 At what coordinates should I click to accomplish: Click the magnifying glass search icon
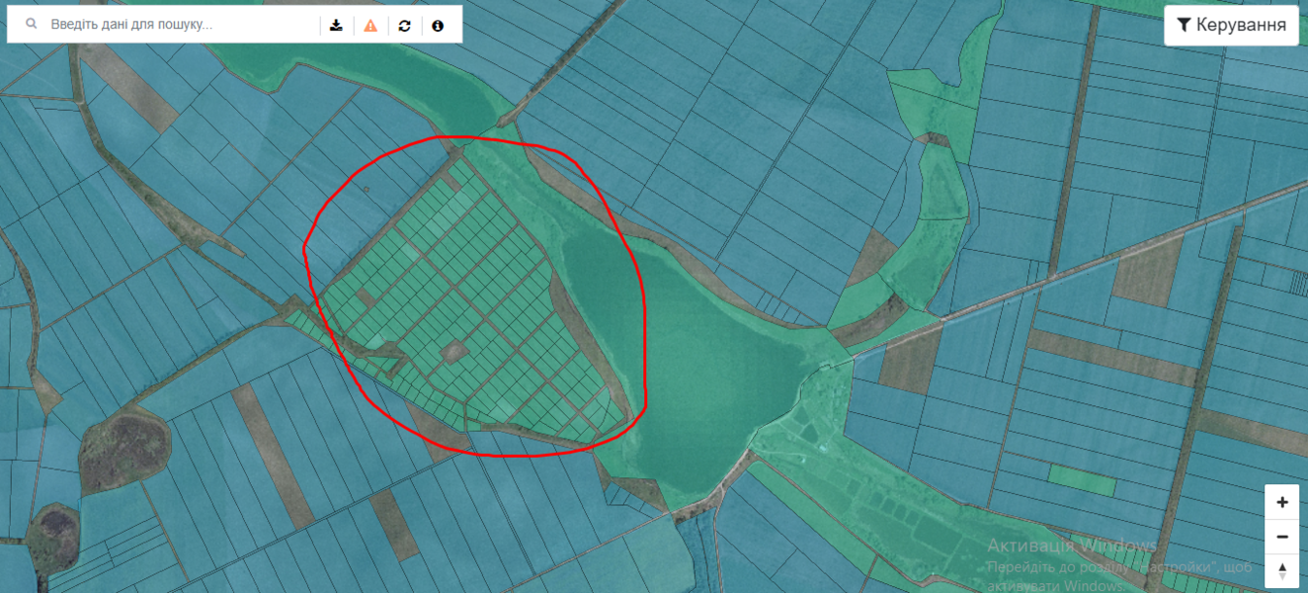pyautogui.click(x=33, y=25)
